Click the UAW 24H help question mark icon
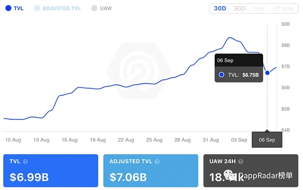This screenshot has height=190, width=303. pos(240,161)
